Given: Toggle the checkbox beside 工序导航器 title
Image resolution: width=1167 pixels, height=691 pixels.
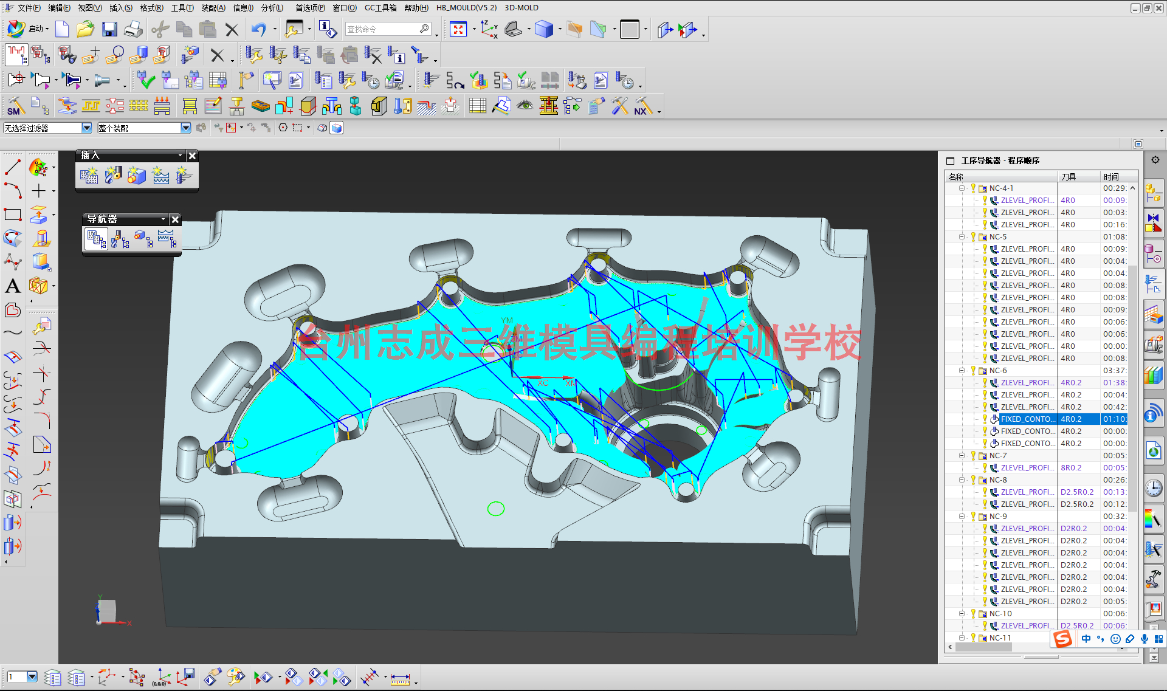Looking at the screenshot, I should pos(951,161).
